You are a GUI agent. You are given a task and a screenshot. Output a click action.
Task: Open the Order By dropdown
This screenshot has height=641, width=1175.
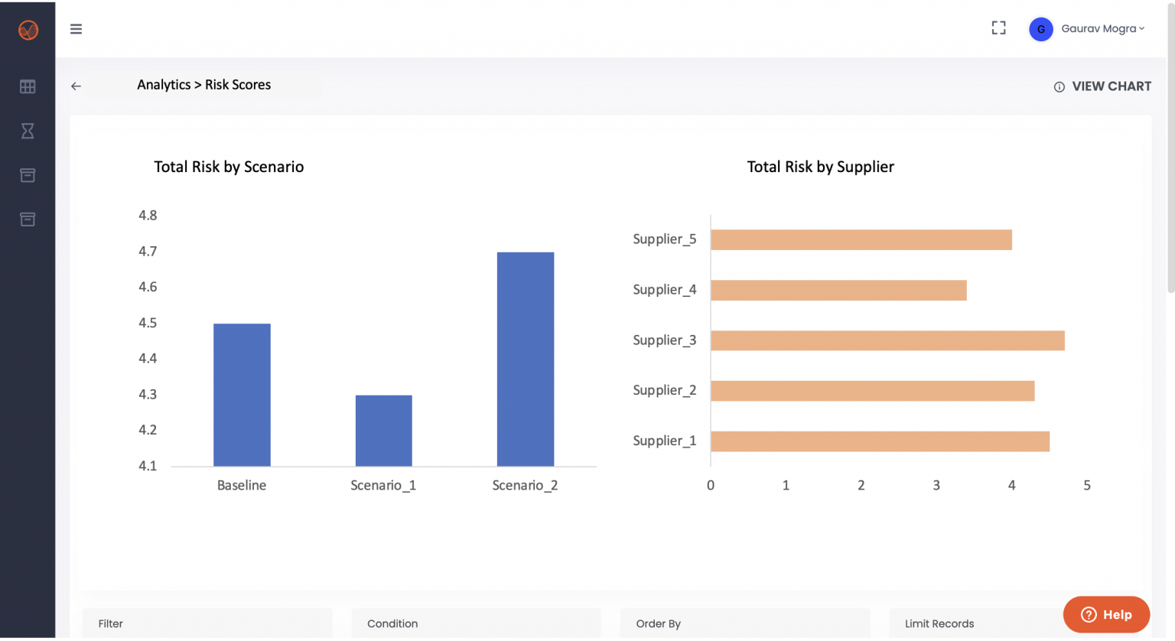click(745, 623)
